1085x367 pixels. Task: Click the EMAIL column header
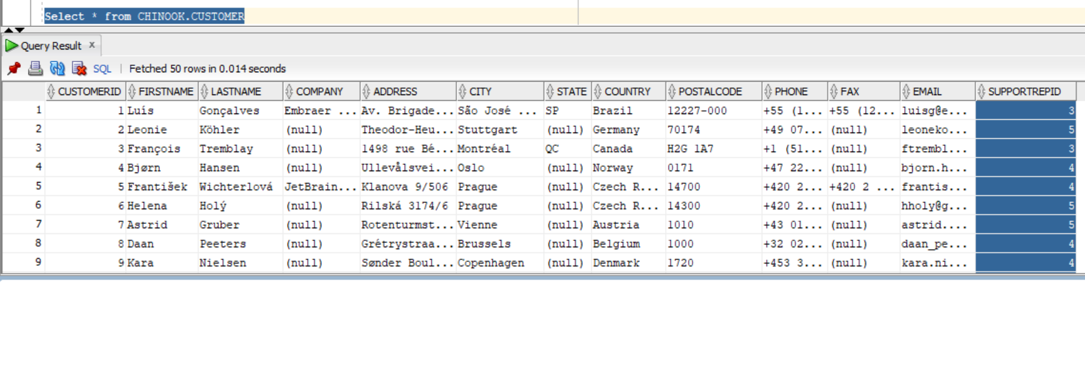click(927, 92)
